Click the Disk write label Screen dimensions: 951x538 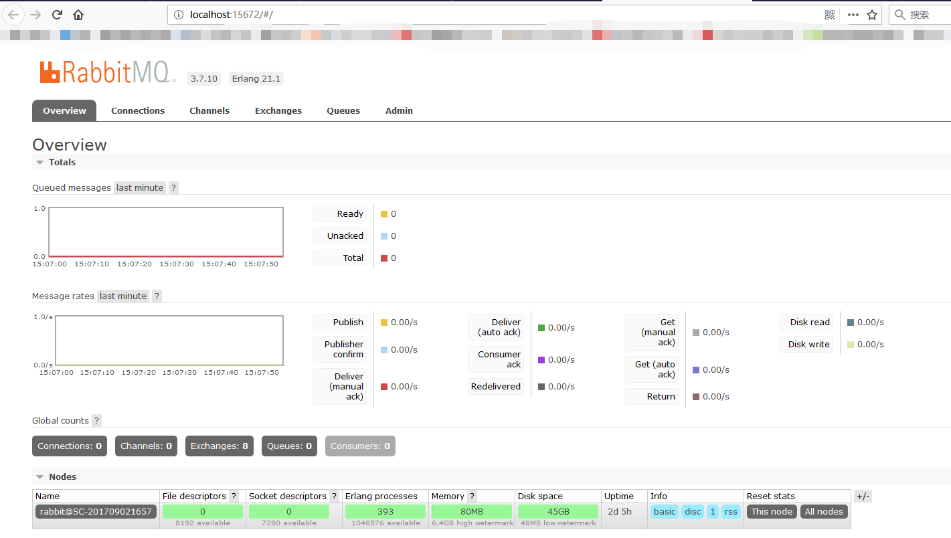806,345
